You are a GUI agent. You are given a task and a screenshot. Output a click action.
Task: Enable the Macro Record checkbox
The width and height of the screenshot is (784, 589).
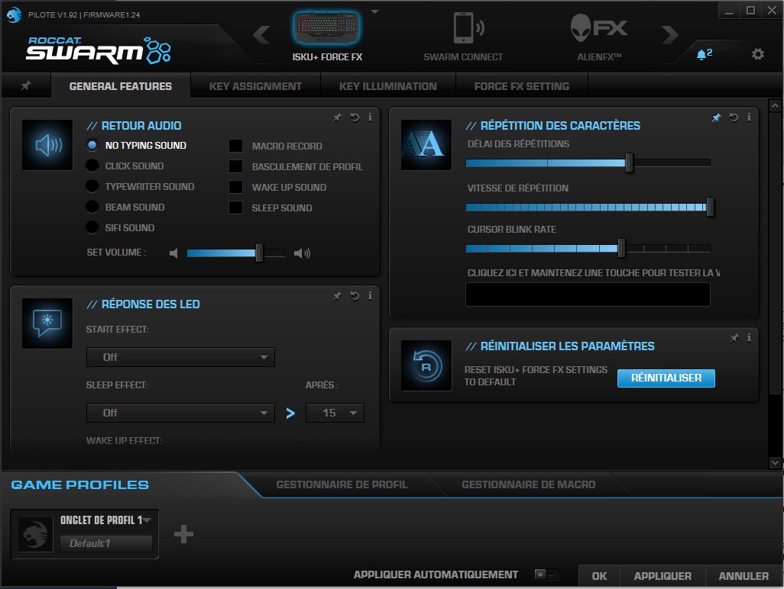coord(235,146)
